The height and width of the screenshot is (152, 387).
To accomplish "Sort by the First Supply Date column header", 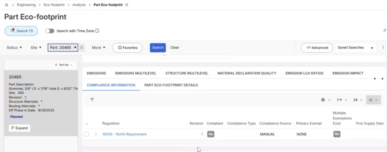I will coord(370,123).
